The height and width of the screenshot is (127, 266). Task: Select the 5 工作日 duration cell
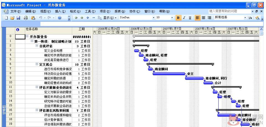pos(81,73)
